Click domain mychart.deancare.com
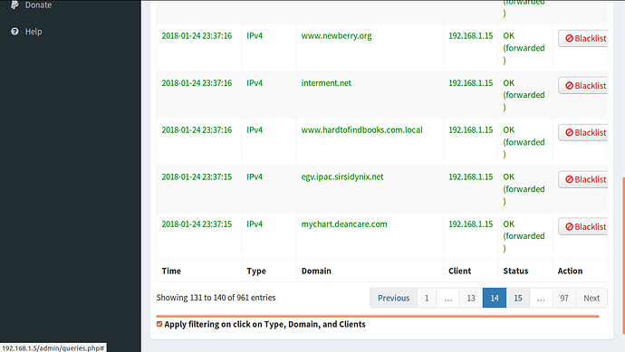The width and height of the screenshot is (625, 352). point(344,224)
